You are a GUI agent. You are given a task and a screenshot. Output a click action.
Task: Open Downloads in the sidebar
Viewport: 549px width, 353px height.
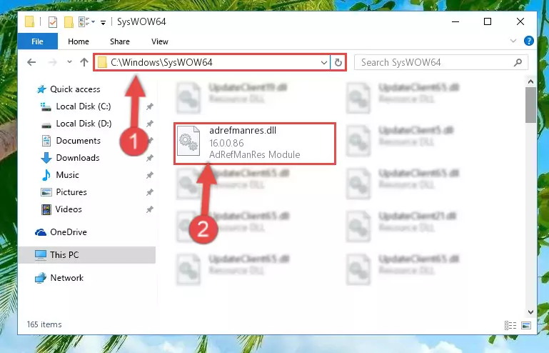(x=78, y=158)
